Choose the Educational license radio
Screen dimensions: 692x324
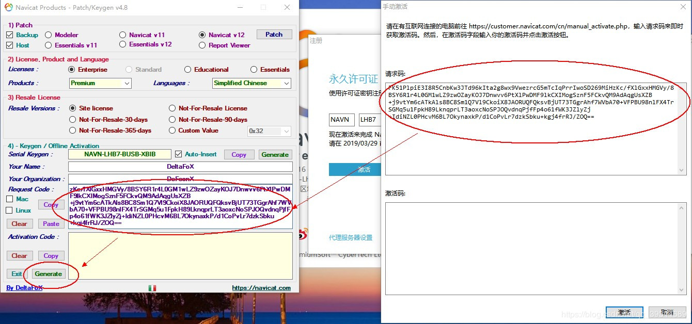click(188, 70)
